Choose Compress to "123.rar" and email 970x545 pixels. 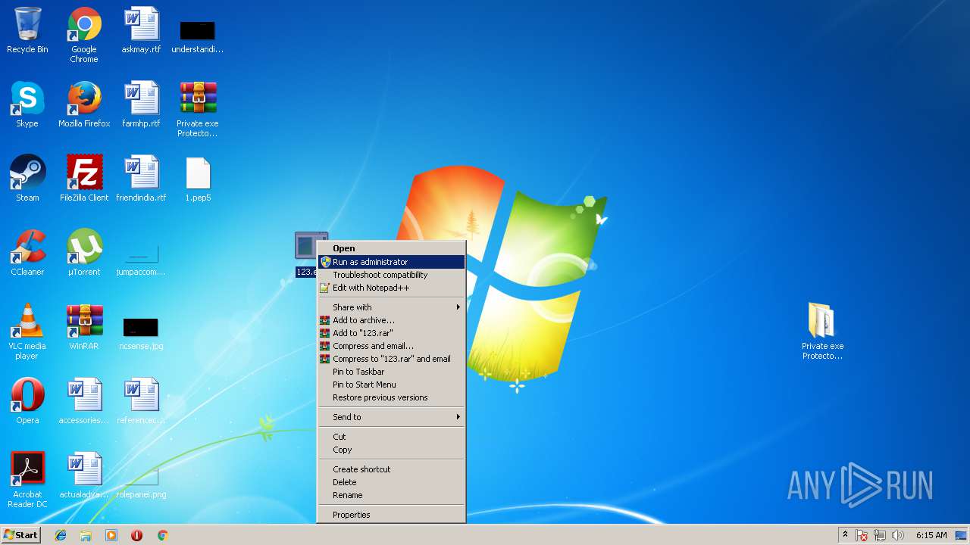click(x=391, y=359)
